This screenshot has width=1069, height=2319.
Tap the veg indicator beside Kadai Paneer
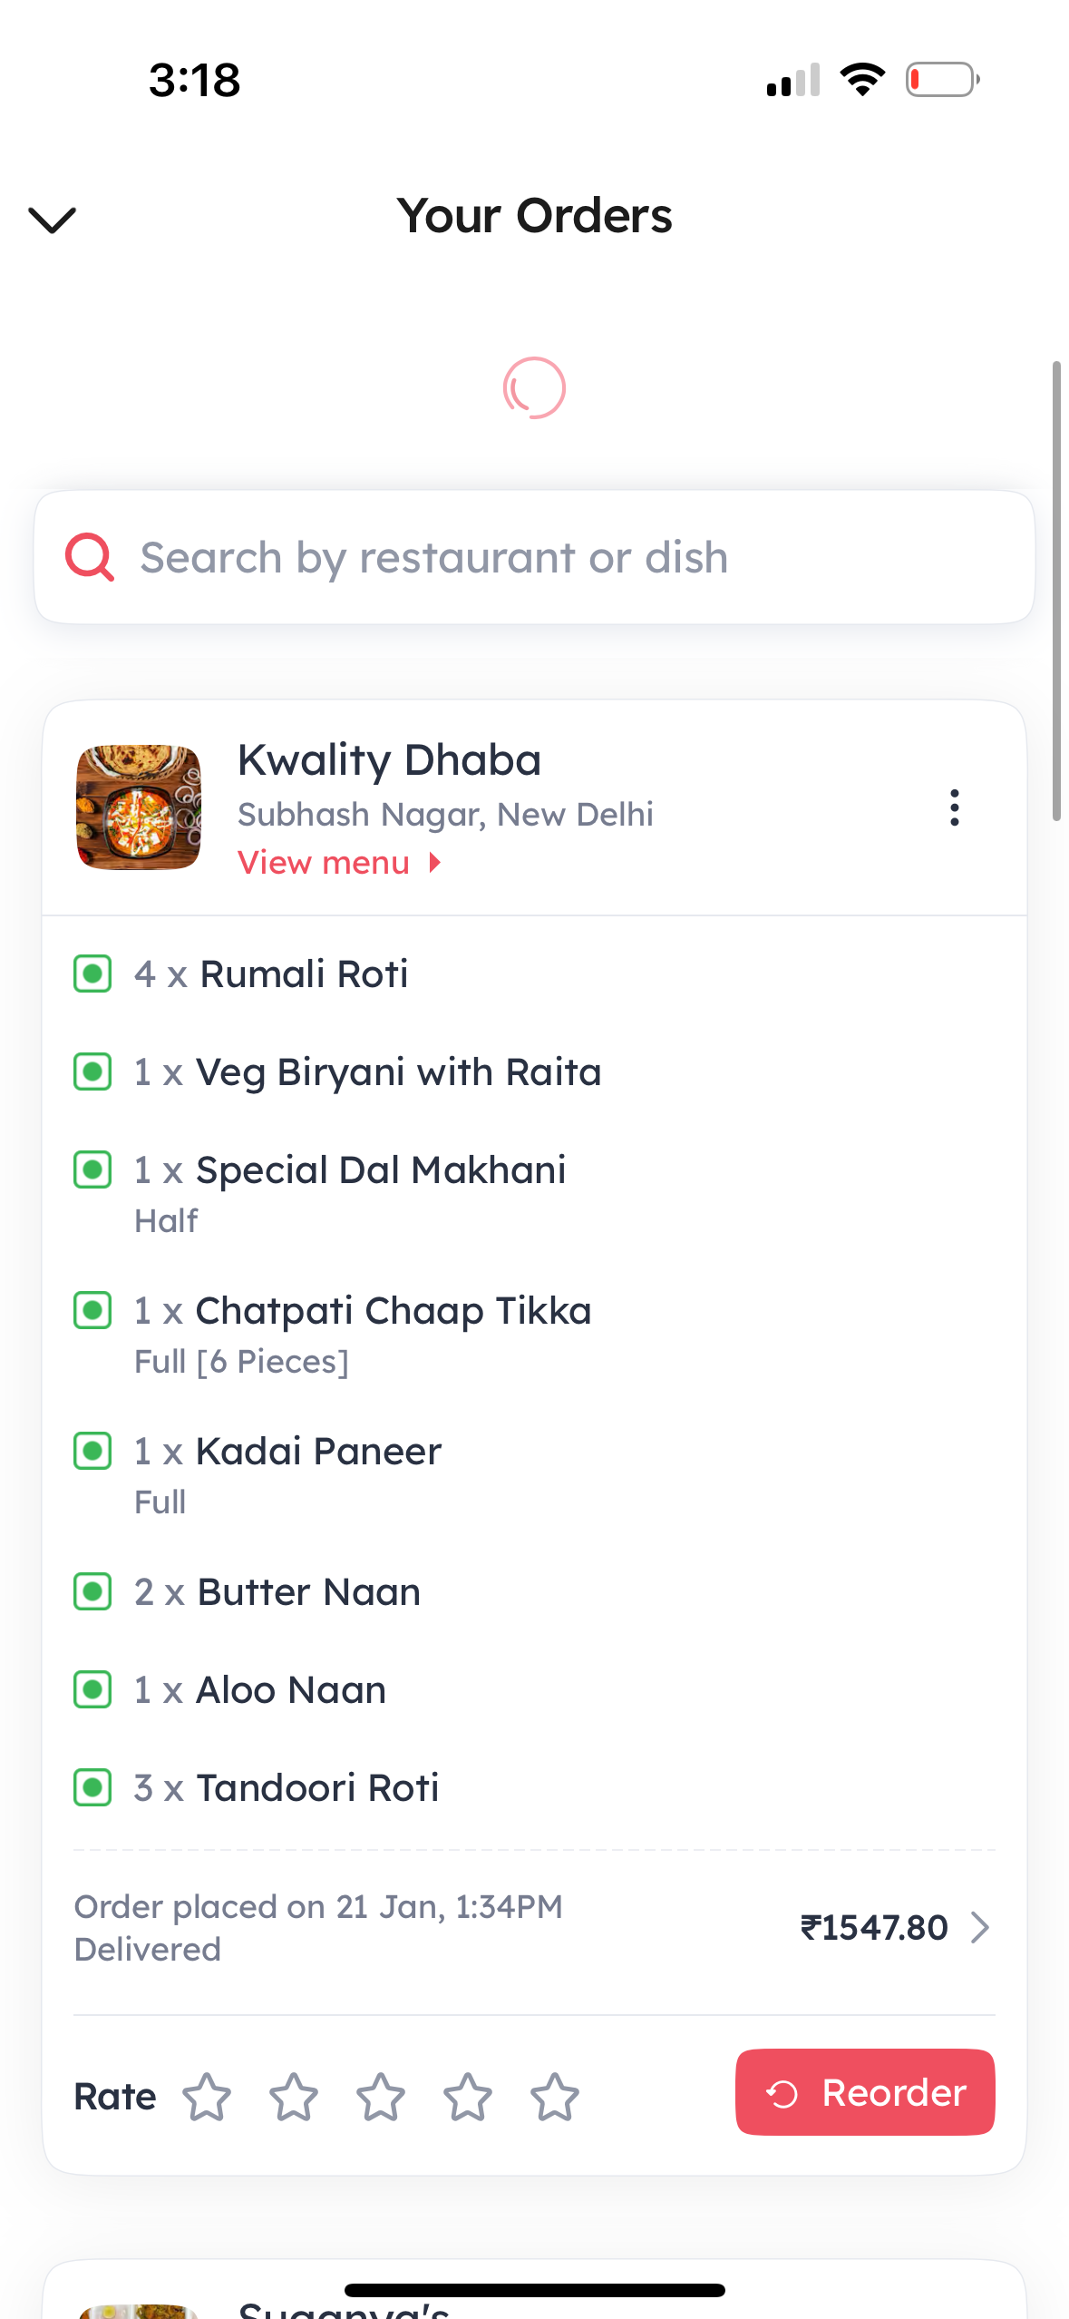point(92,1451)
